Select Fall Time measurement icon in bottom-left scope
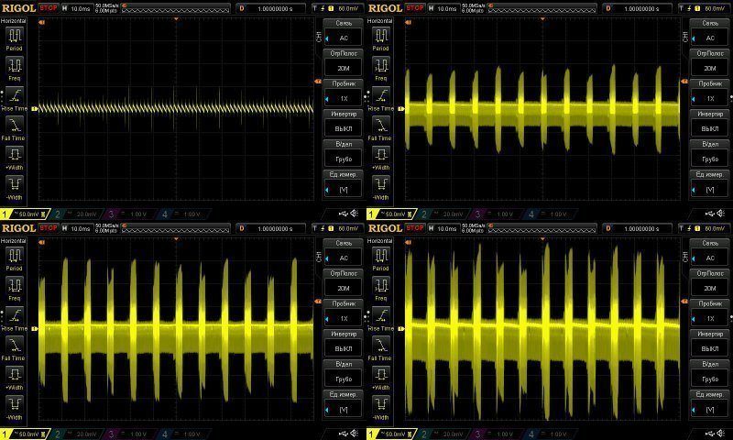The height and width of the screenshot is (440, 733). click(x=15, y=348)
